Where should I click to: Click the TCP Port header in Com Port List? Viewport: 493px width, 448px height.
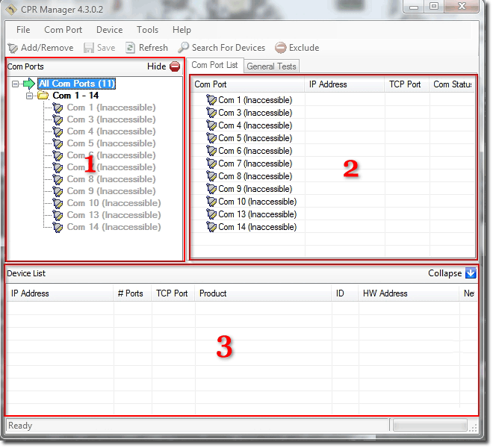(x=405, y=84)
